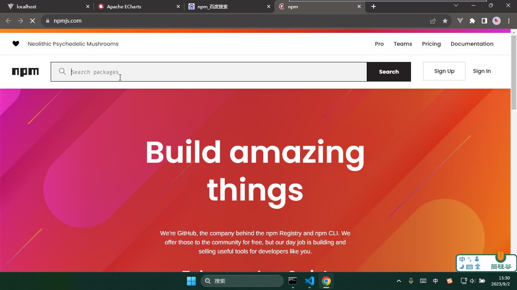The height and width of the screenshot is (290, 517).
Task: Open the Teams link
Action: tap(403, 44)
